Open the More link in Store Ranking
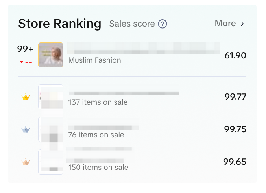The height and width of the screenshot is (193, 266). tap(225, 24)
